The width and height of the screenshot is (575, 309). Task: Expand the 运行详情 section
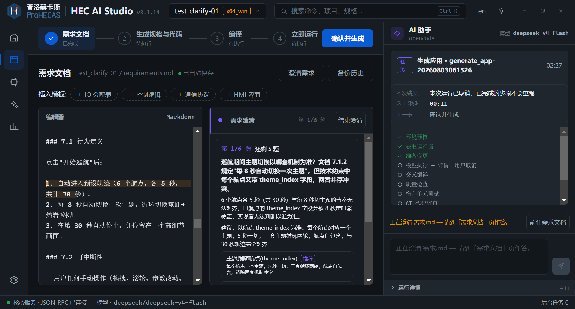(479, 287)
